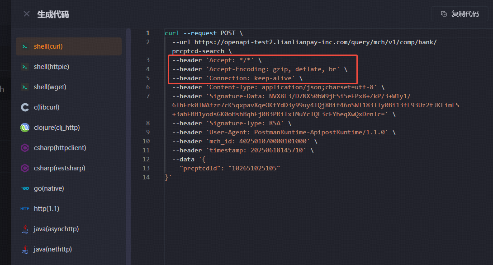Image resolution: width=493 pixels, height=265 pixels.
Task: Click the 'timestamp: 20250618145710' header line
Action: (x=243, y=151)
